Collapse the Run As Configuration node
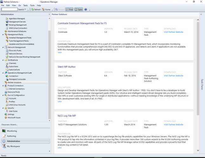The width and height of the screenshot is (205, 158). (x=3, y=95)
